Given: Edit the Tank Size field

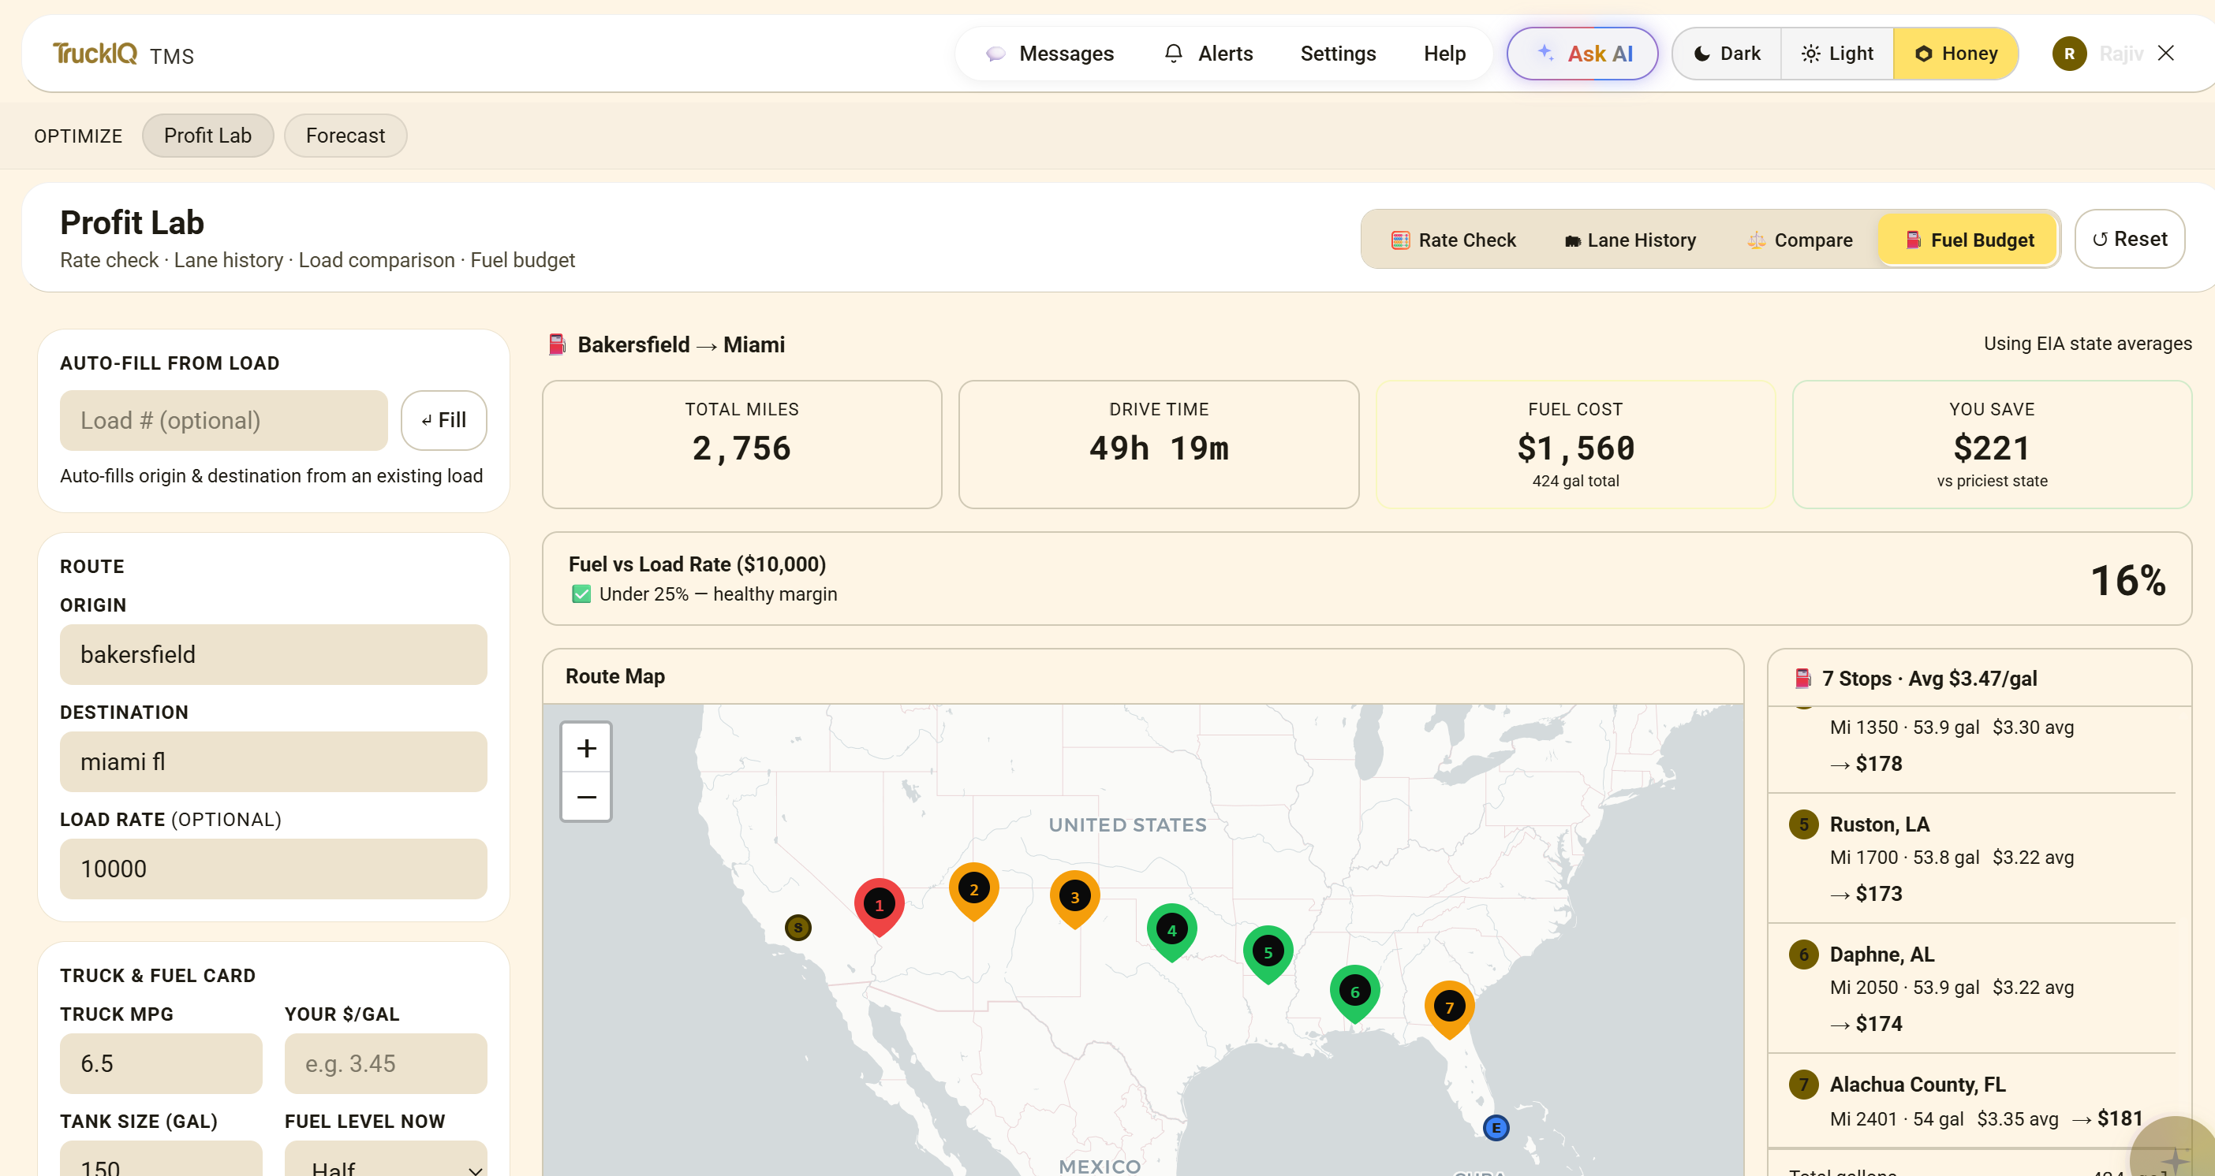Looking at the screenshot, I should click(161, 1159).
